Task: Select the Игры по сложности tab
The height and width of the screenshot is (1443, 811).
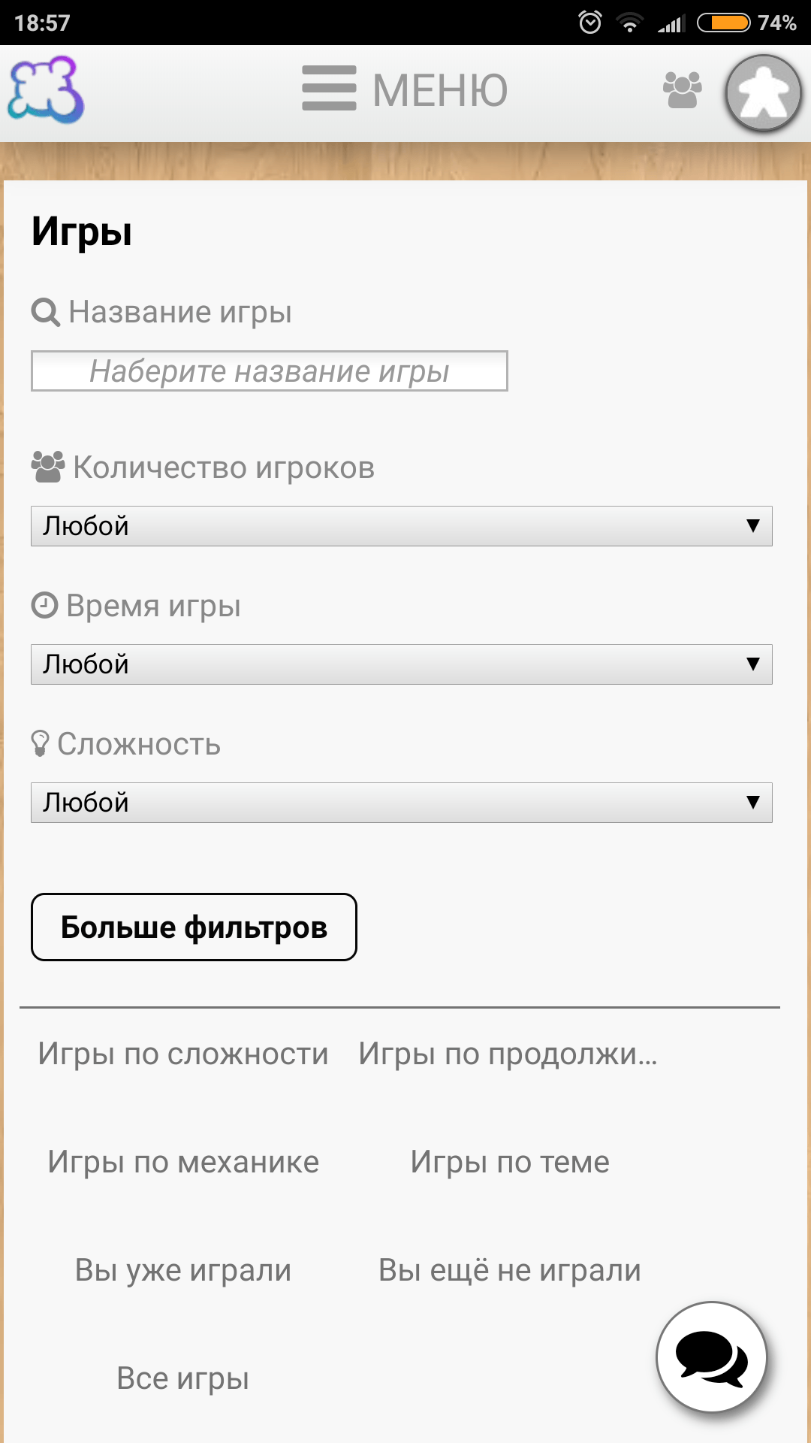Action: point(183,1054)
